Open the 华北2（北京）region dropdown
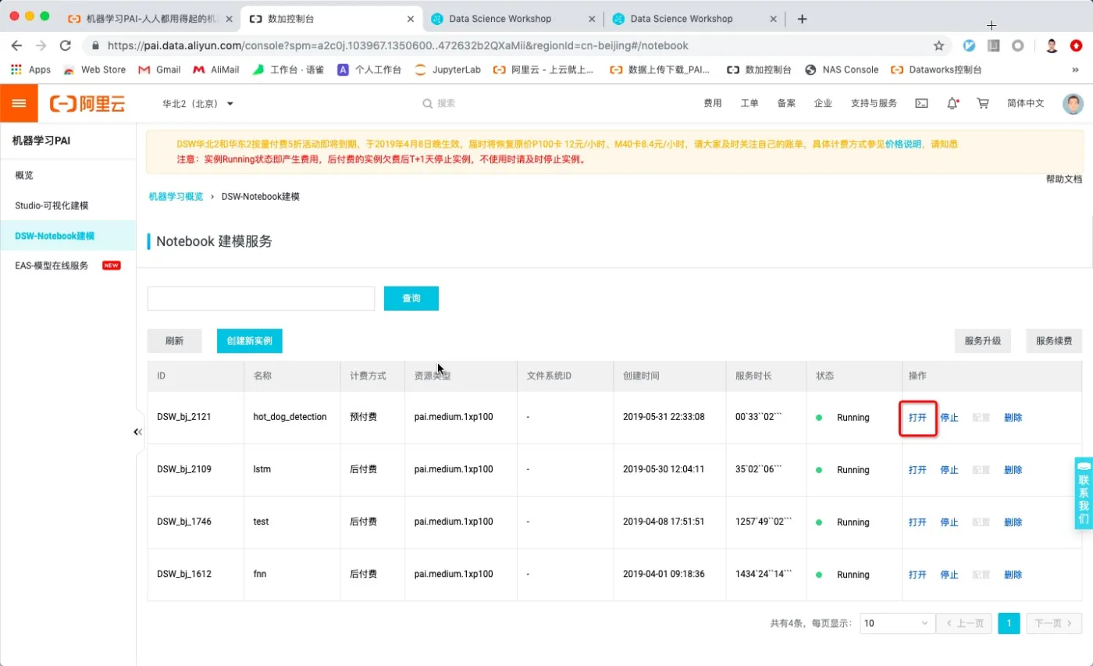This screenshot has height=666, width=1093. (198, 103)
